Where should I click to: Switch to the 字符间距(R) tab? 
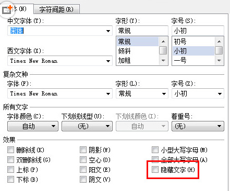[x=56, y=9]
